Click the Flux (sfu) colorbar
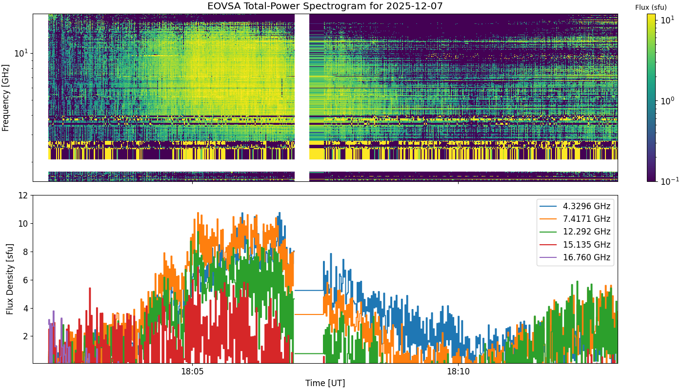The height and width of the screenshot is (390, 683). [x=651, y=97]
